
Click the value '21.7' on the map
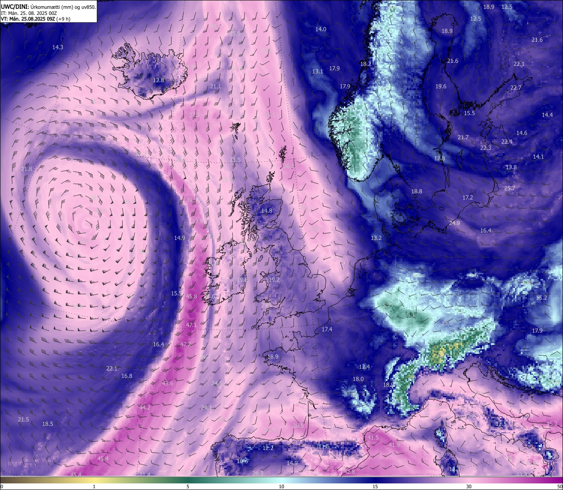(463, 138)
